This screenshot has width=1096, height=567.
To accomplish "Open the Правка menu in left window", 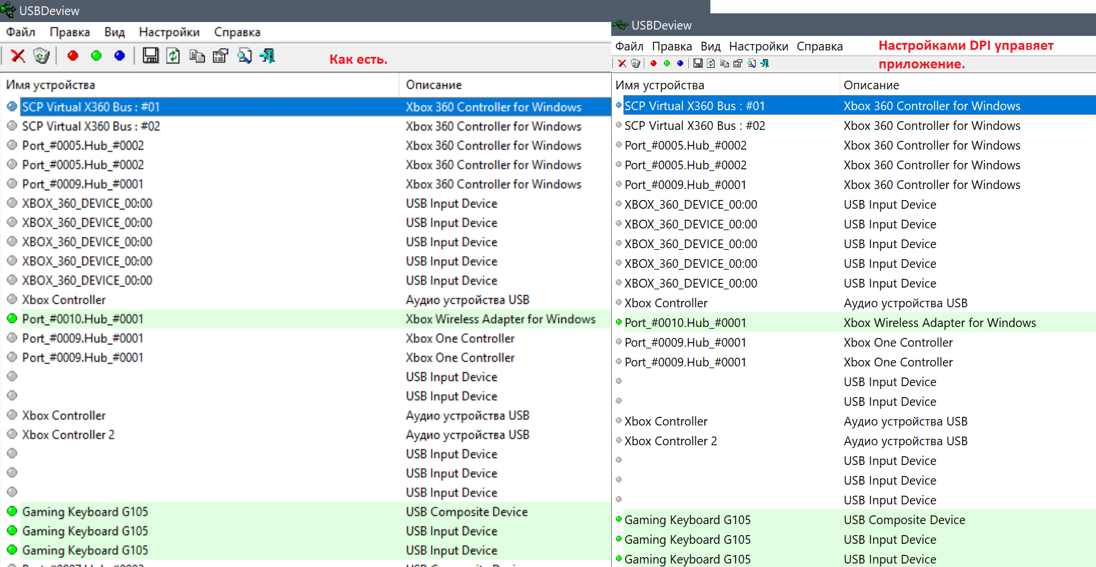I will click(x=70, y=32).
